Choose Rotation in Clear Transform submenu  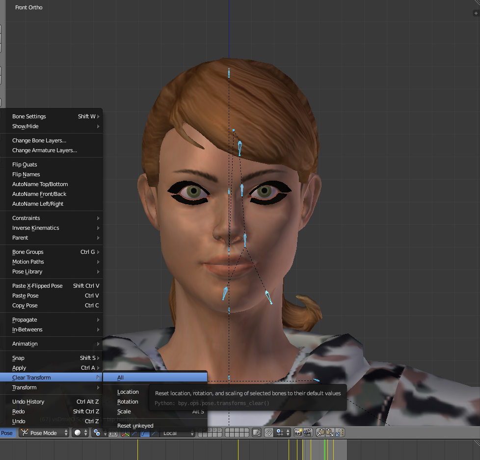[128, 402]
